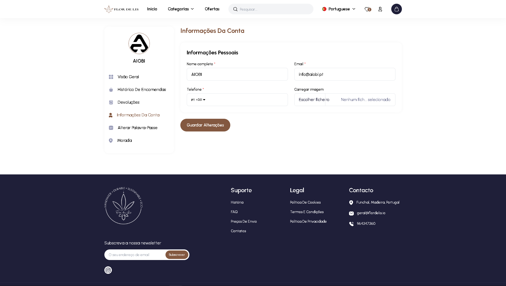506x286 pixels.
Task: Open the Ofertas menu item
Action: click(x=212, y=9)
